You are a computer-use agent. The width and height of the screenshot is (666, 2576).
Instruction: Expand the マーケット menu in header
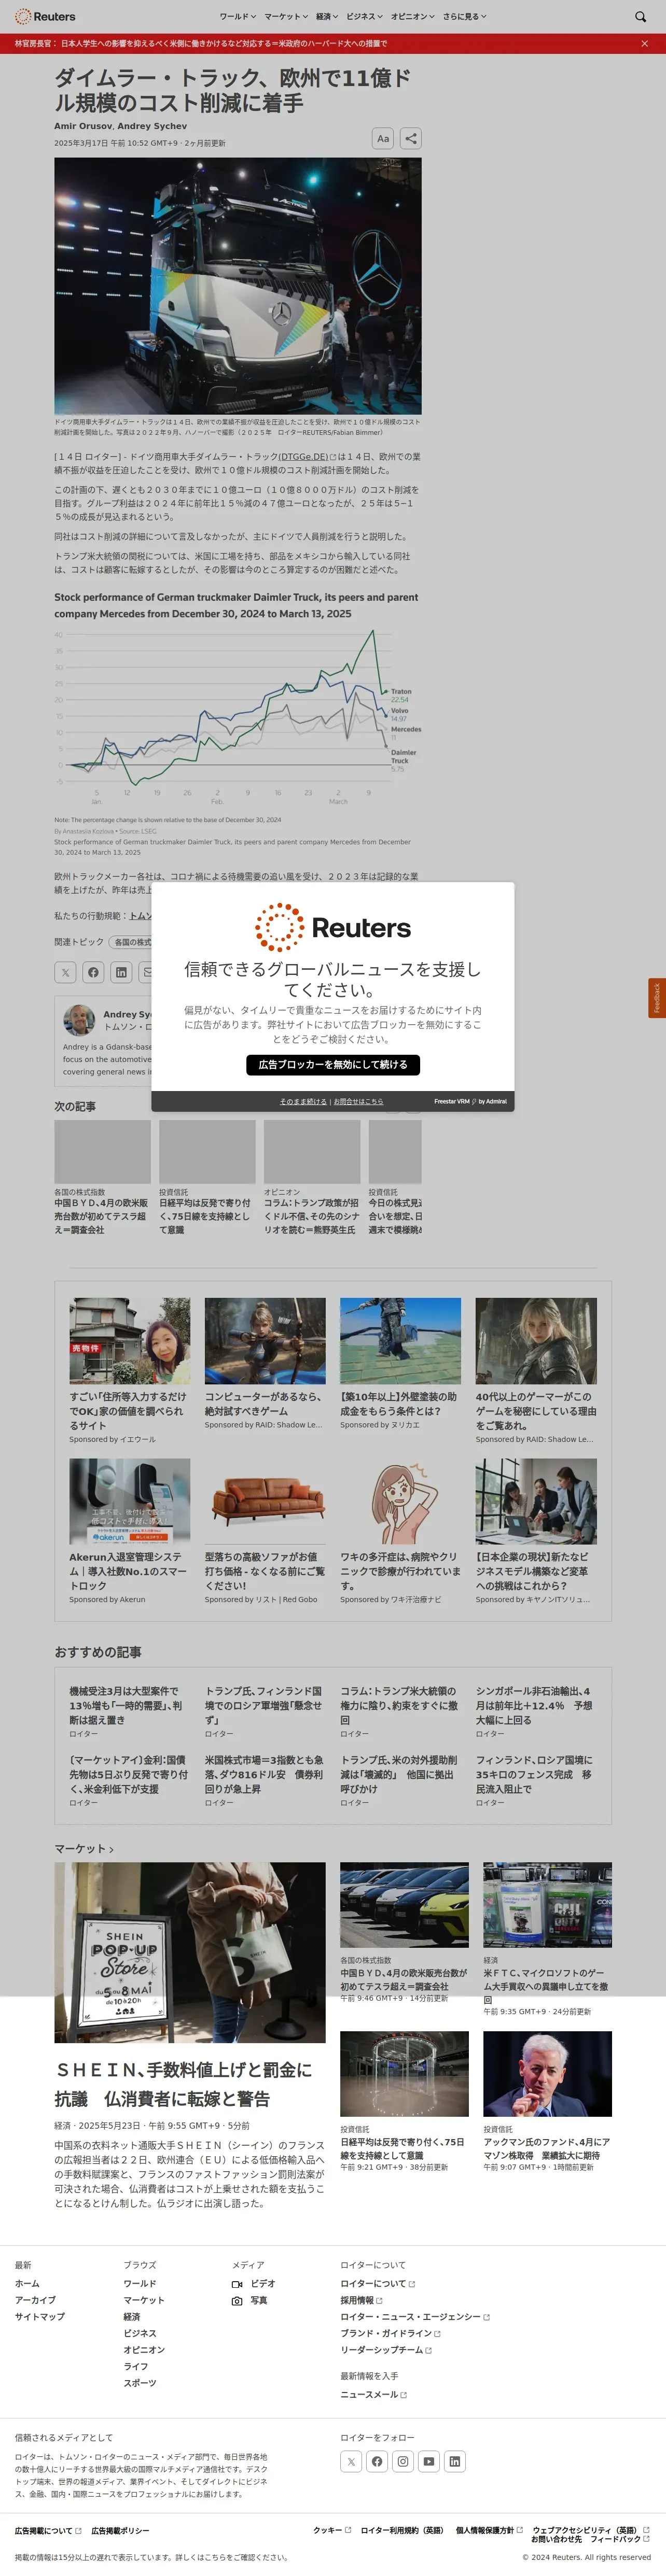[286, 16]
